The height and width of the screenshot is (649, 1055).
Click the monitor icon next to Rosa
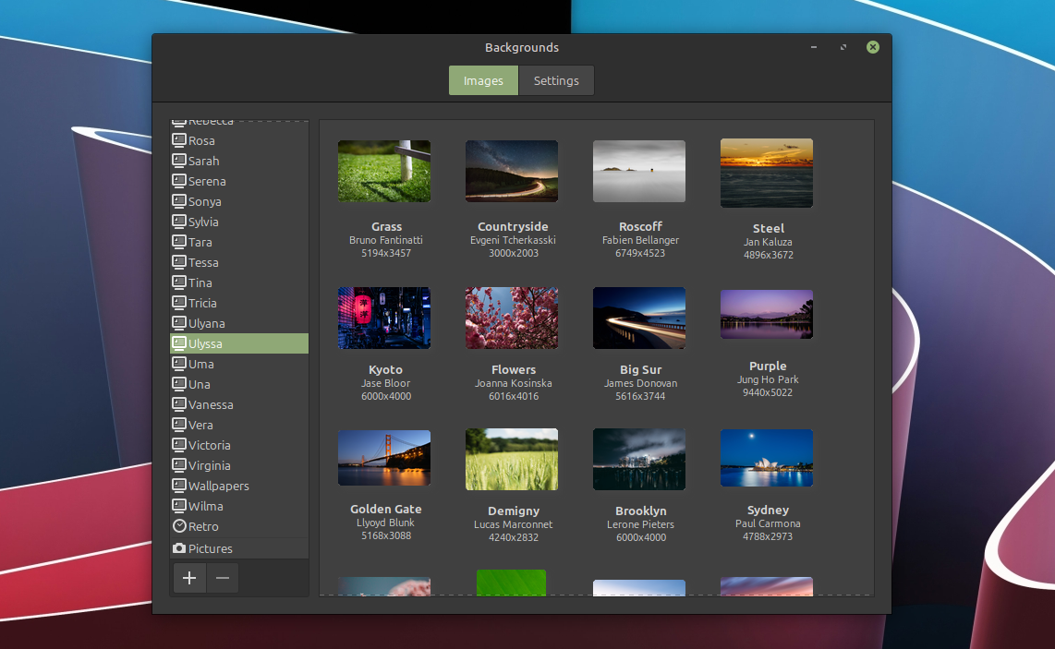point(179,140)
